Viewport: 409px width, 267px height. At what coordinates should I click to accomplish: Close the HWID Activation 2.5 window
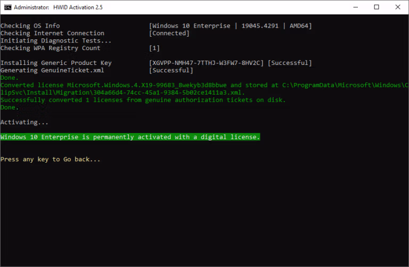397,7
